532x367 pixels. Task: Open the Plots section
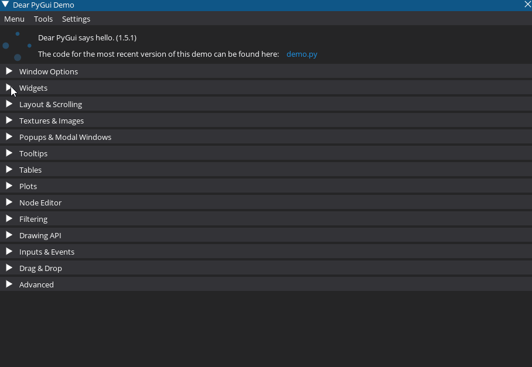pos(28,186)
